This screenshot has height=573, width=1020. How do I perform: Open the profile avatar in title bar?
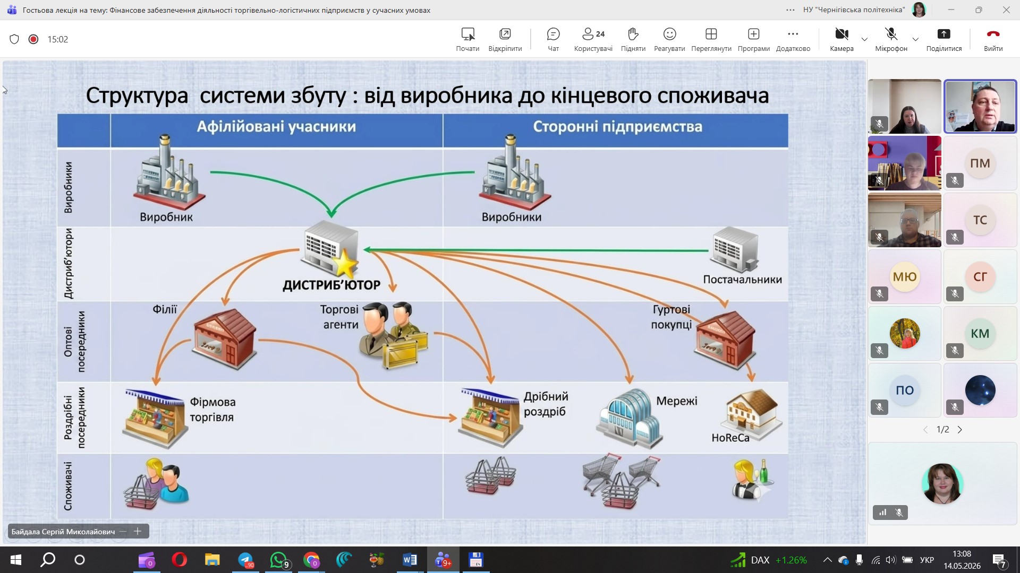click(919, 10)
